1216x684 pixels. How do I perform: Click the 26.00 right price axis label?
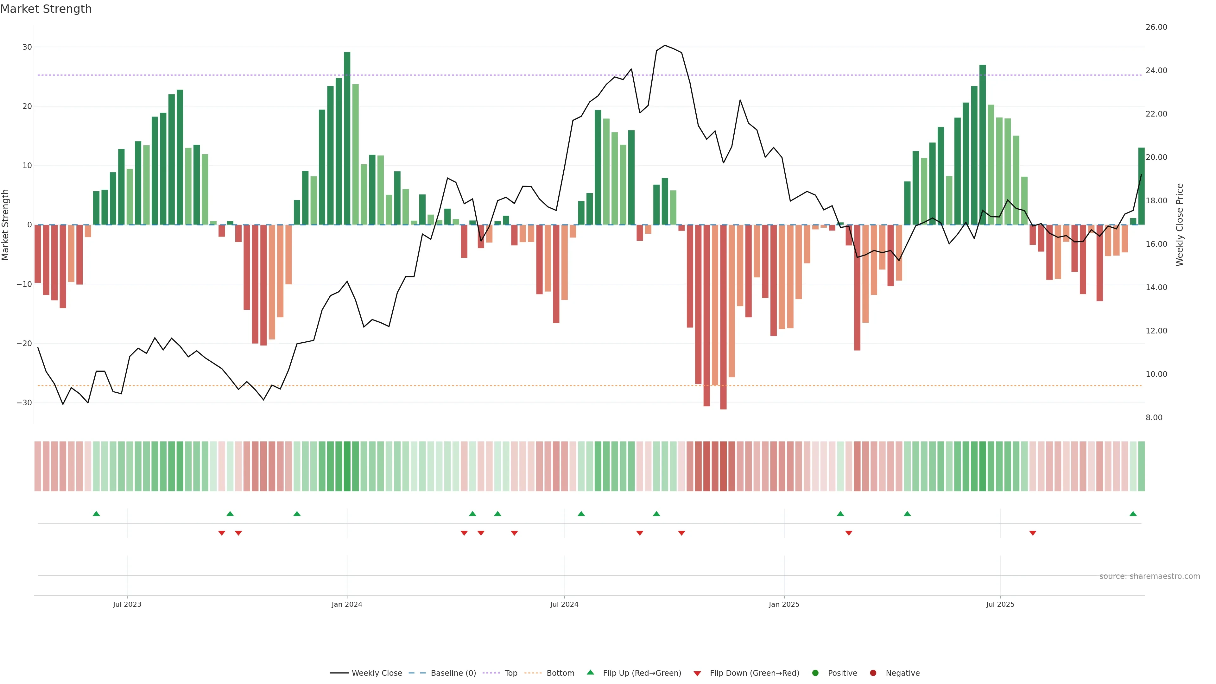[x=1156, y=27]
